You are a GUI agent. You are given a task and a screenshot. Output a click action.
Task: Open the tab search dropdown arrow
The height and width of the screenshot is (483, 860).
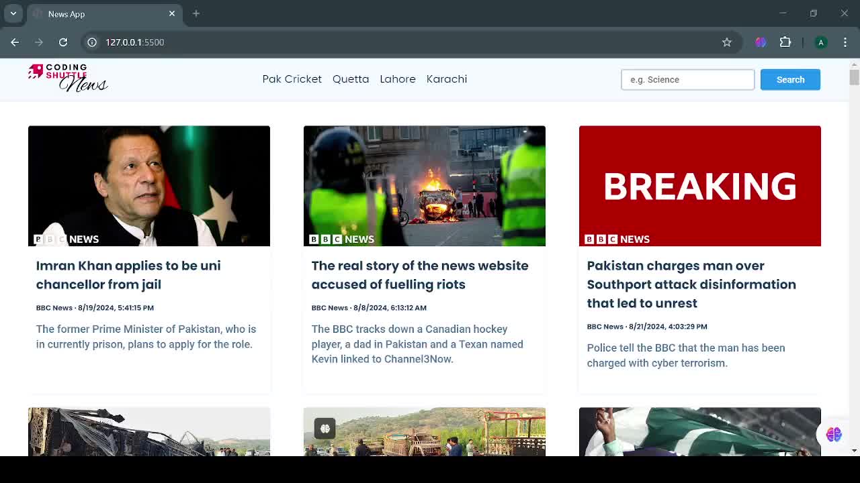tap(13, 13)
